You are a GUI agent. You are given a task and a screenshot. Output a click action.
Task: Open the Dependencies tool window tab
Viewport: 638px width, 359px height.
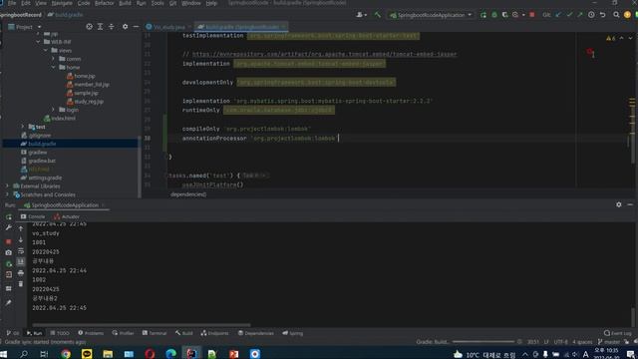256,333
